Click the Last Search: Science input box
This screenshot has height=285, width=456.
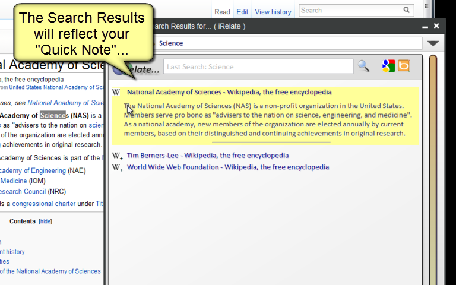coord(258,67)
